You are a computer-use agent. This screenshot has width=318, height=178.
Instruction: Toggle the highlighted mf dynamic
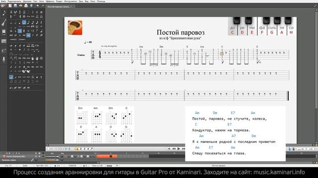(28, 35)
